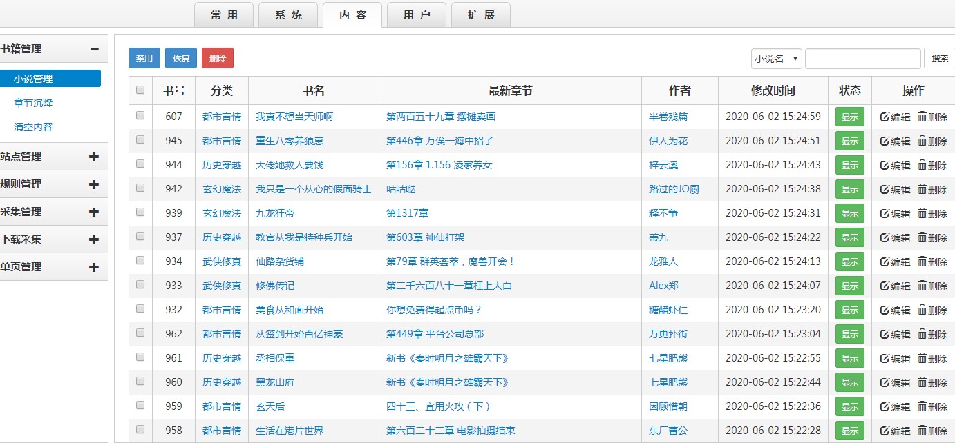Click edit icon for 仙路杂货铺 row
The width and height of the screenshot is (955, 445).
point(885,261)
